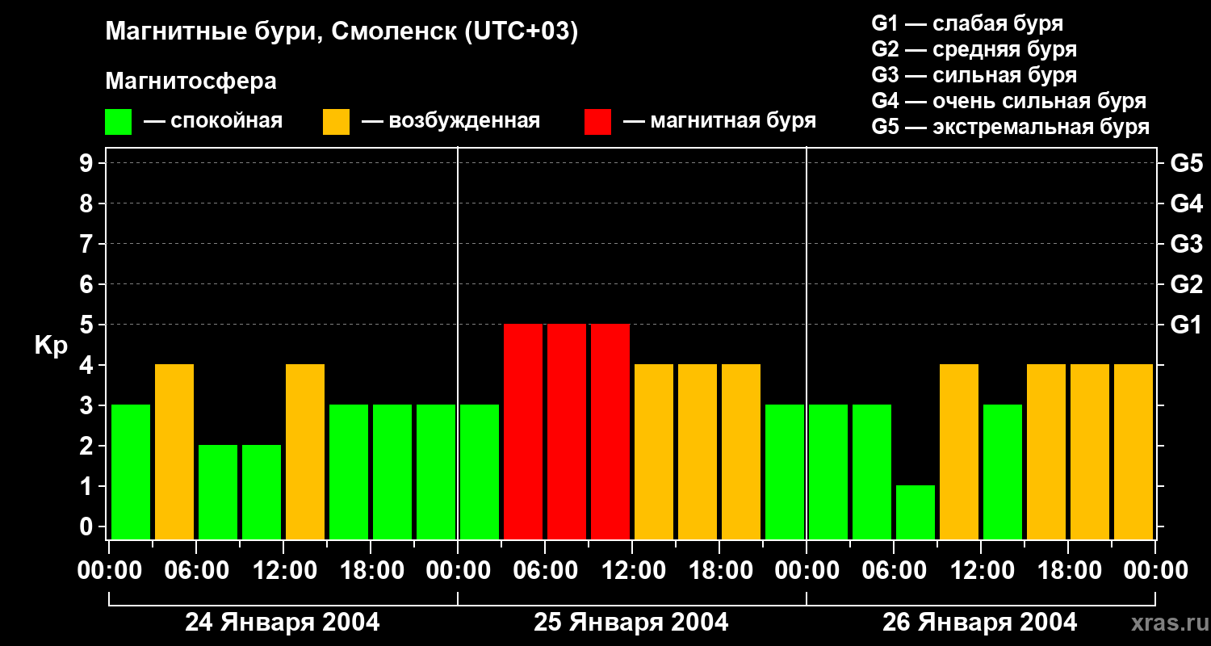The image size is (1211, 646).
Task: Select the chart title Магнитные бури, Смоленск (UTC+03)
Action: pyautogui.click(x=342, y=32)
